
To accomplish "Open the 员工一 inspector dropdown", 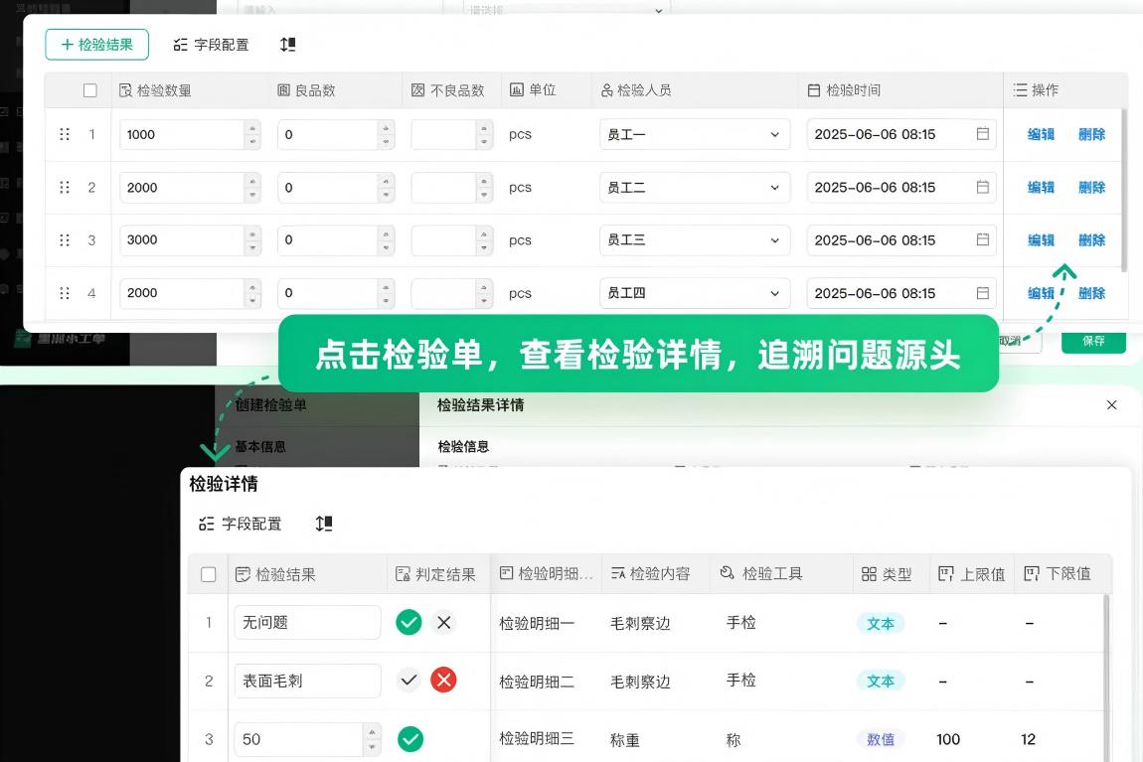I will tap(775, 133).
